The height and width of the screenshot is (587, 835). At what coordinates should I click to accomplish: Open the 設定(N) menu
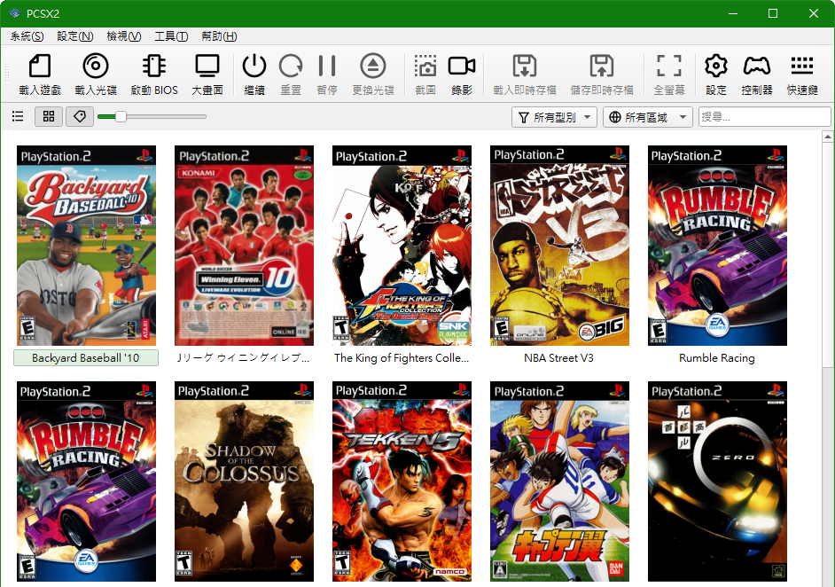[x=75, y=36]
